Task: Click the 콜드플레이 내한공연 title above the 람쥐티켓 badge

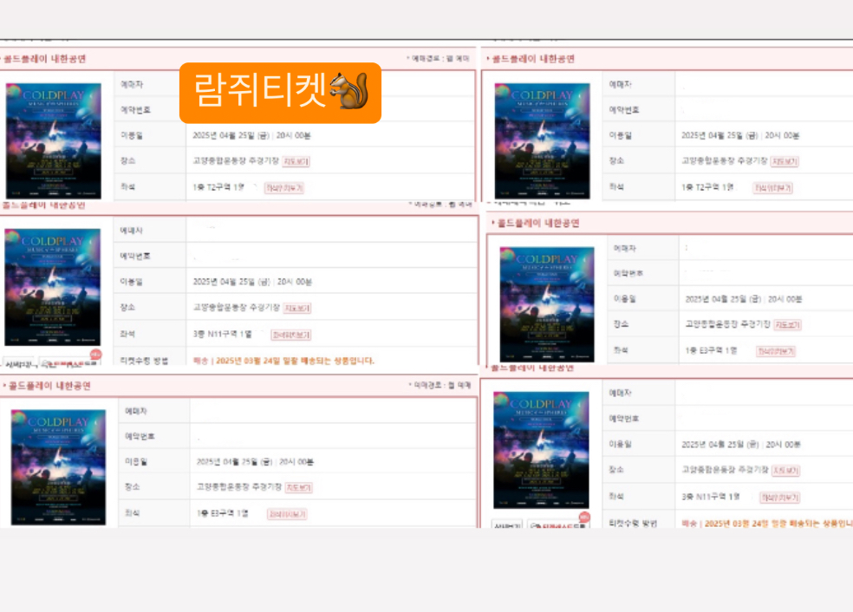Action: [x=44, y=59]
